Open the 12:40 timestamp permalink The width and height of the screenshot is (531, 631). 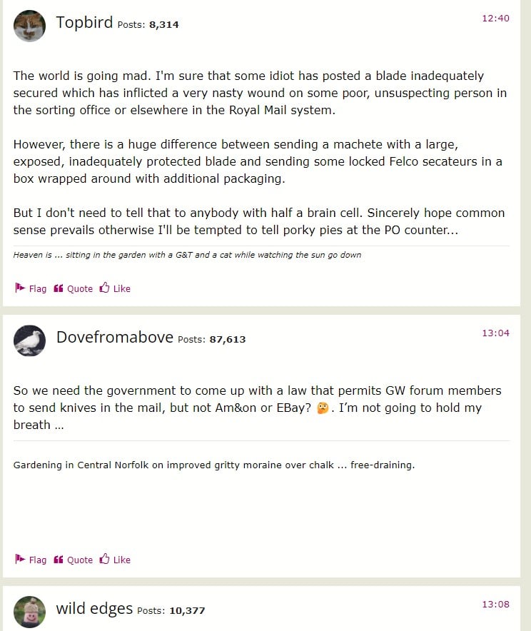(x=495, y=18)
